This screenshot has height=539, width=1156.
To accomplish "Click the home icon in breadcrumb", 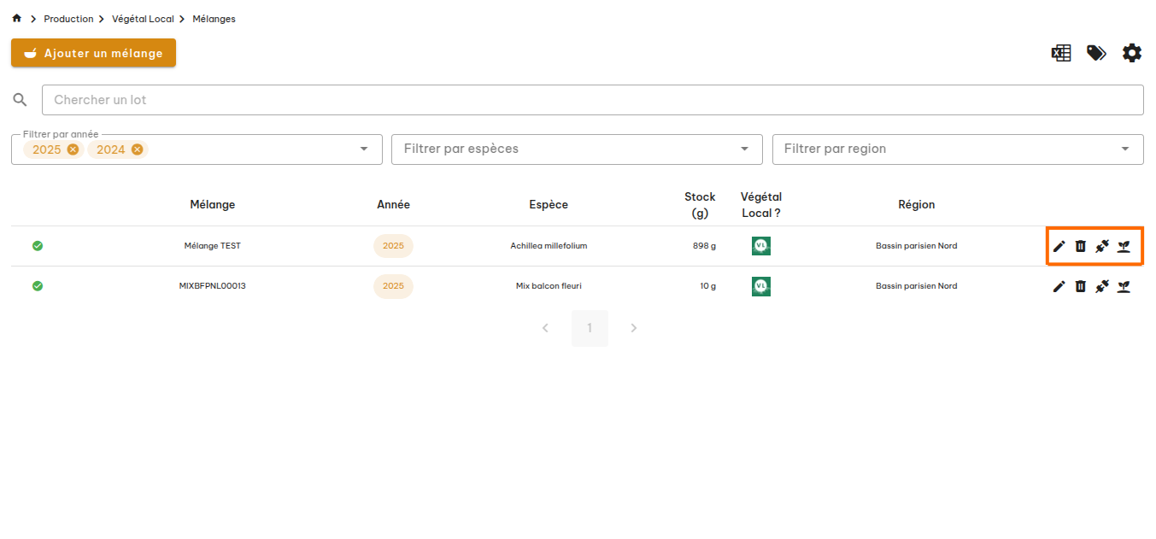I will tap(17, 19).
